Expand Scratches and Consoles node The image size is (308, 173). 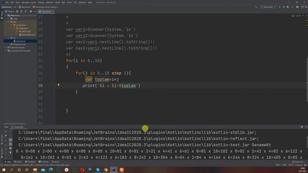(x=5, y=50)
